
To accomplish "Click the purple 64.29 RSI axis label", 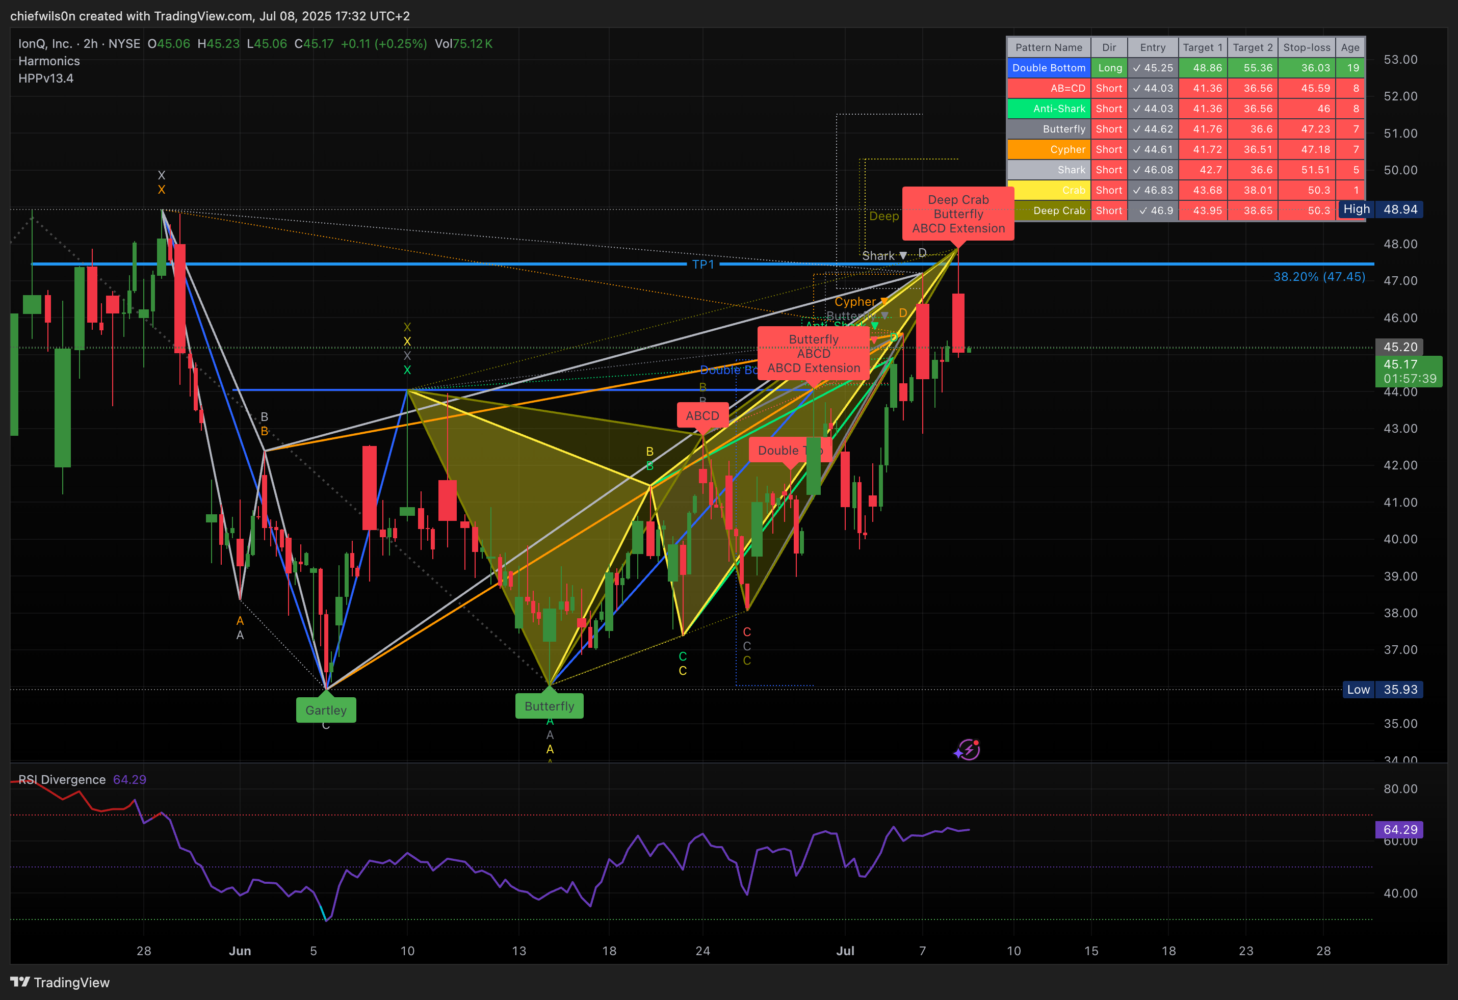I will pos(1400,829).
